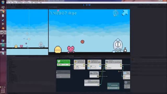Open the File menu

coord(8,3)
